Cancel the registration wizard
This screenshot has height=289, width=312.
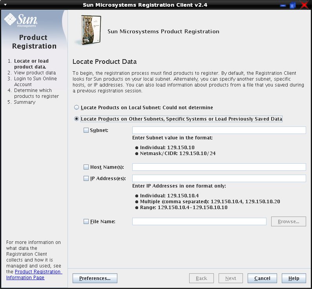pyautogui.click(x=262, y=278)
